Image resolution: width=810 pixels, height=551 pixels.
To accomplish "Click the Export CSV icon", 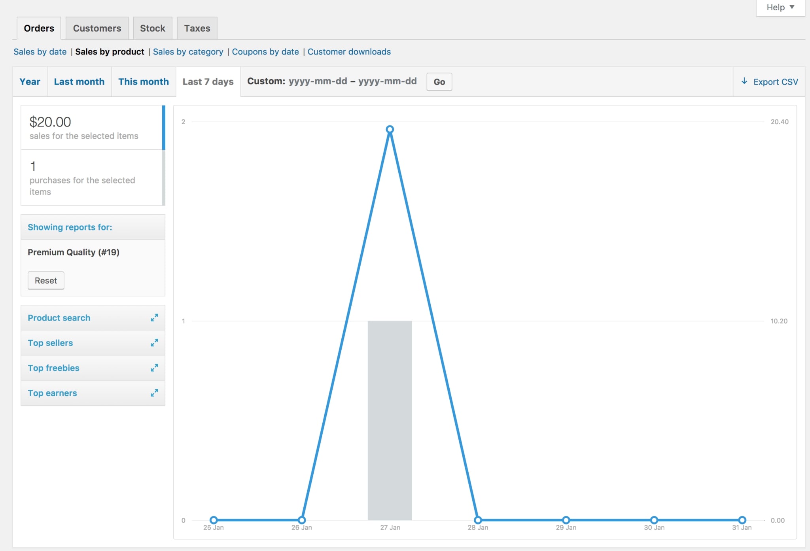I will (745, 81).
